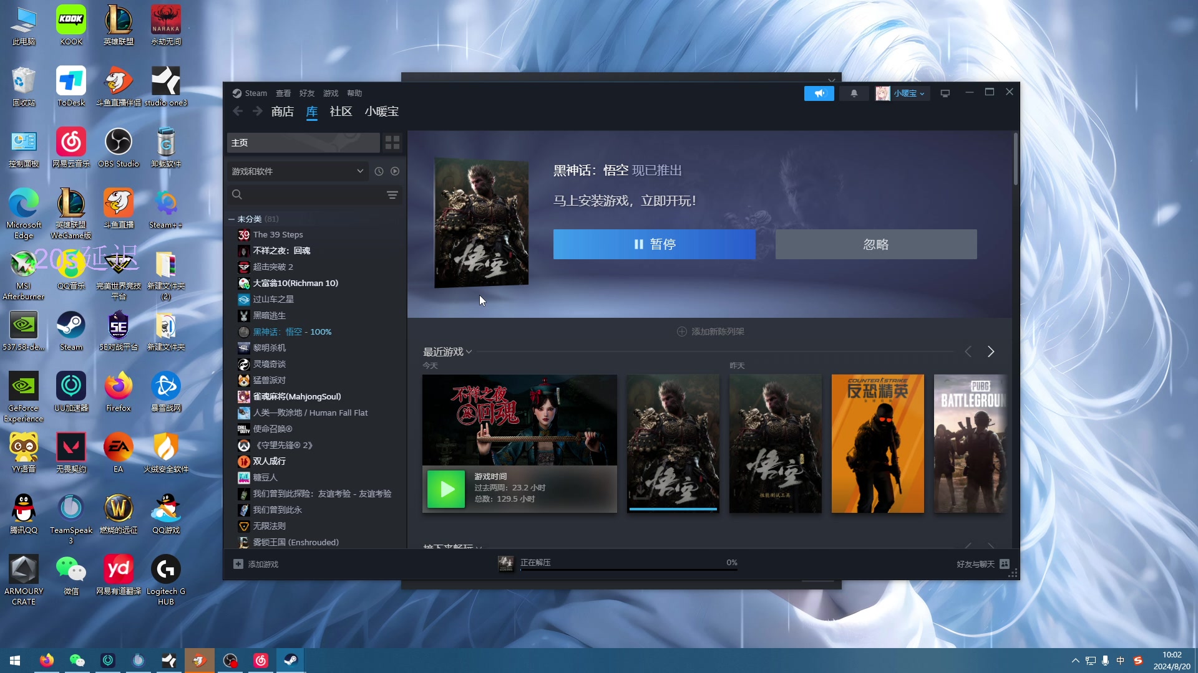
Task: Show previous recent games arrow
Action: tap(968, 352)
